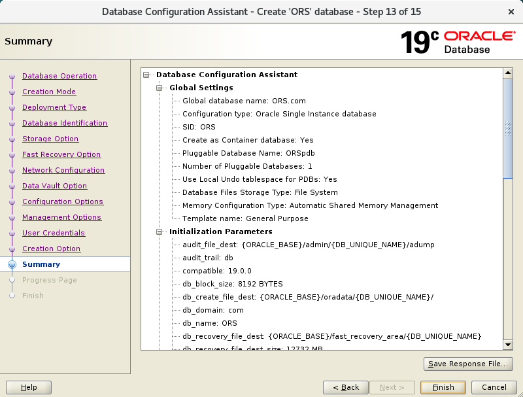Click the Database Operation step bullet
Viewport: 523px width, 397px height.
pos(12,76)
